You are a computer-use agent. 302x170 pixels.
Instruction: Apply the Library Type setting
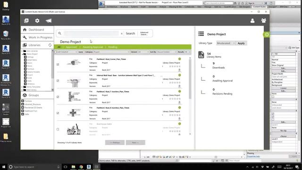coord(241,43)
